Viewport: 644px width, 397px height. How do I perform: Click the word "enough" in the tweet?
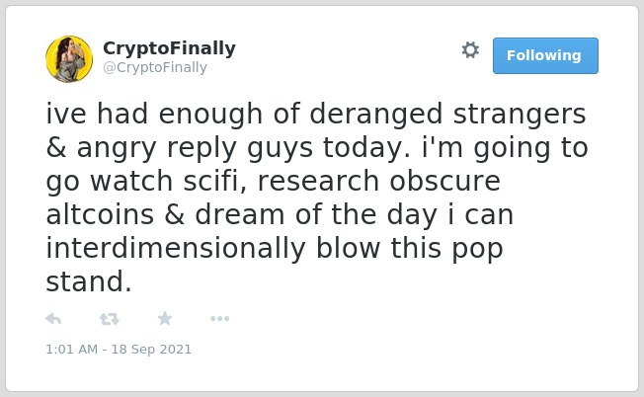(x=210, y=115)
